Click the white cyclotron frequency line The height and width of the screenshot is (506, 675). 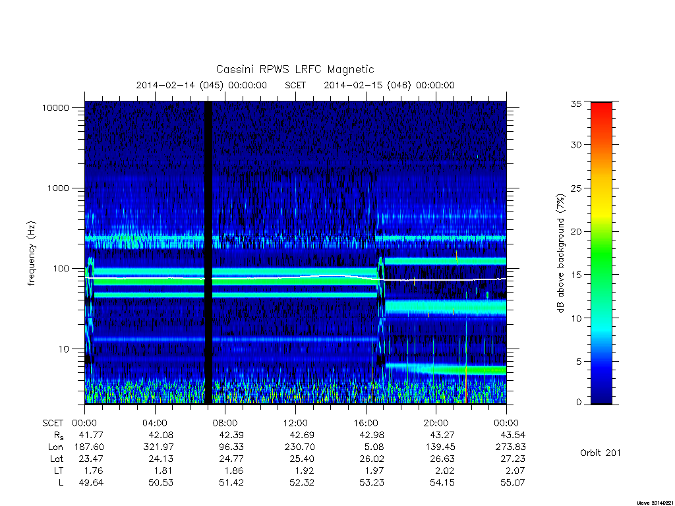(x=295, y=277)
